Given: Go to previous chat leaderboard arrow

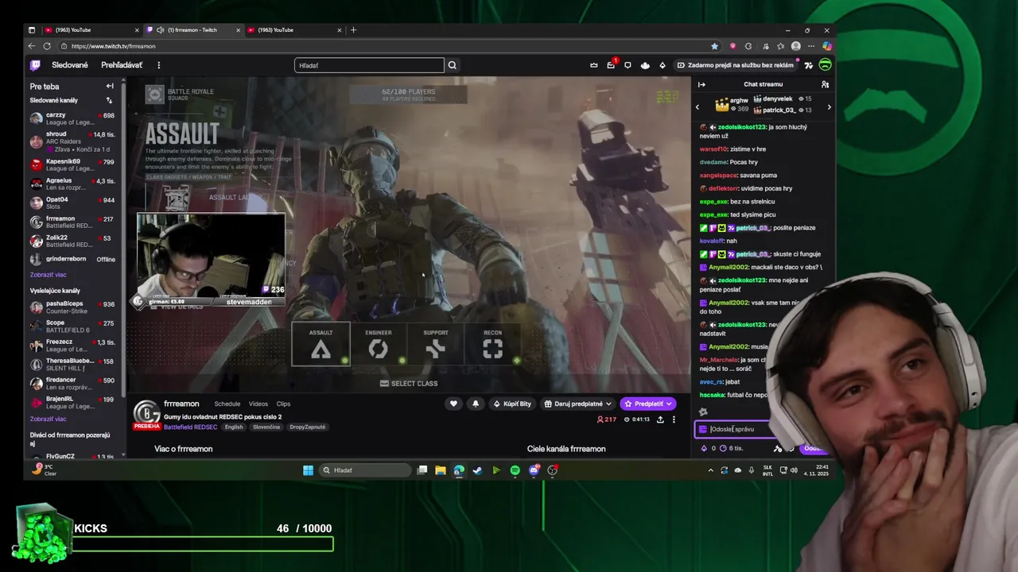Looking at the screenshot, I should [697, 106].
